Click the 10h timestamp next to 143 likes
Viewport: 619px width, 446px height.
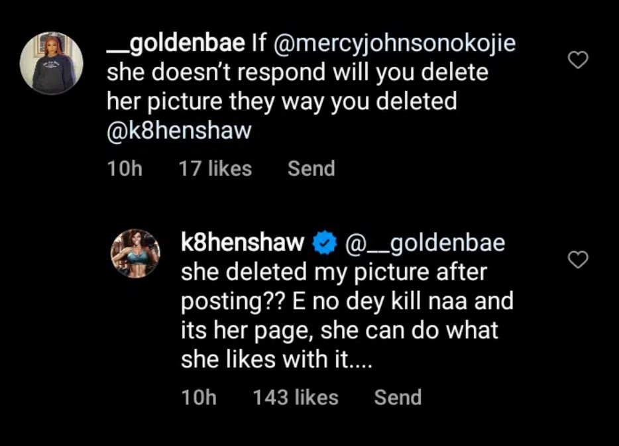point(199,398)
